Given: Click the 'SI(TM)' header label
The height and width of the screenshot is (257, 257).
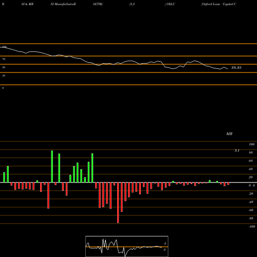Looking at the screenshot, I should tap(98, 4).
